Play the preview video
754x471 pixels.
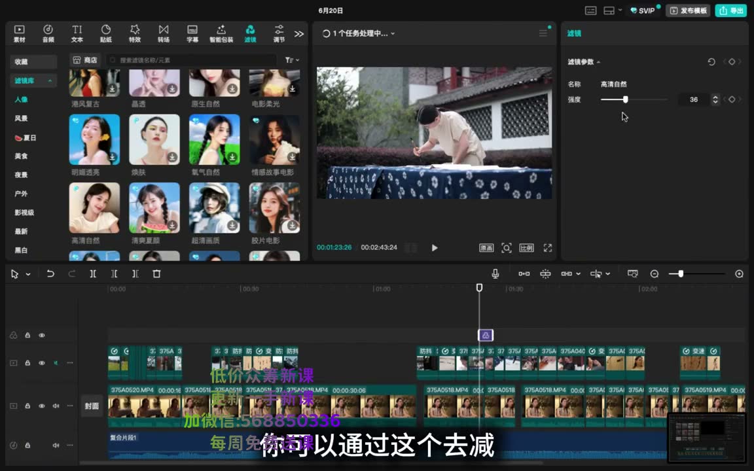(x=434, y=247)
